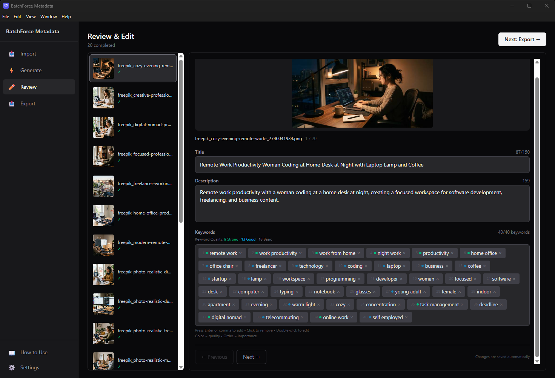The image size is (555, 378).
Task: Open Export via its sidebar icon
Action: coord(12,103)
